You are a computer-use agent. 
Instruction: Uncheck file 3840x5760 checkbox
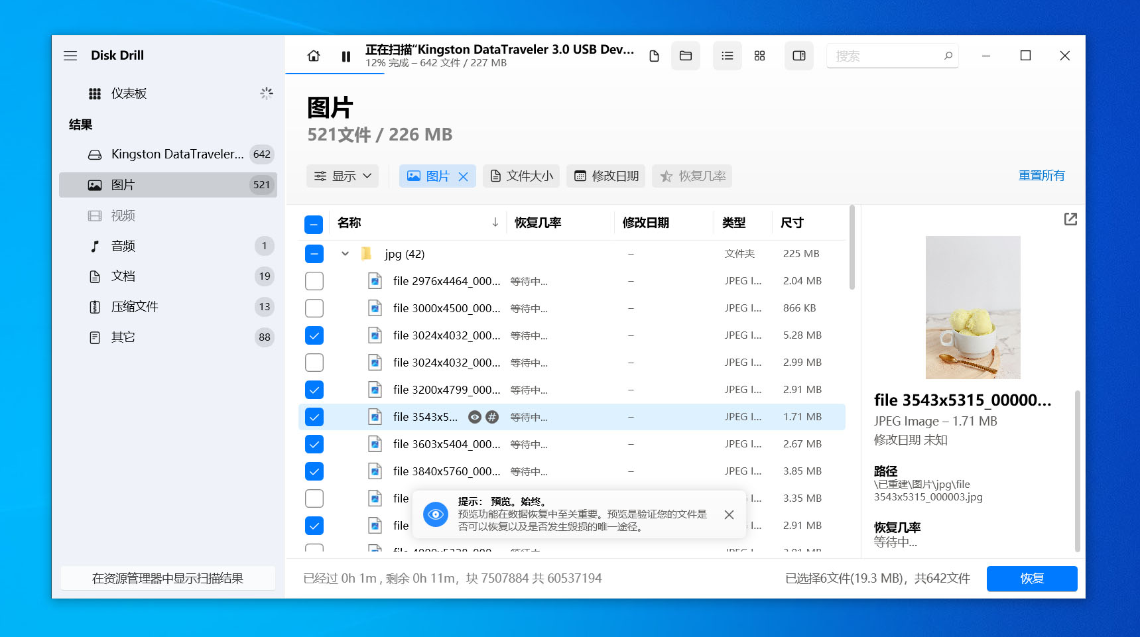[x=314, y=471]
